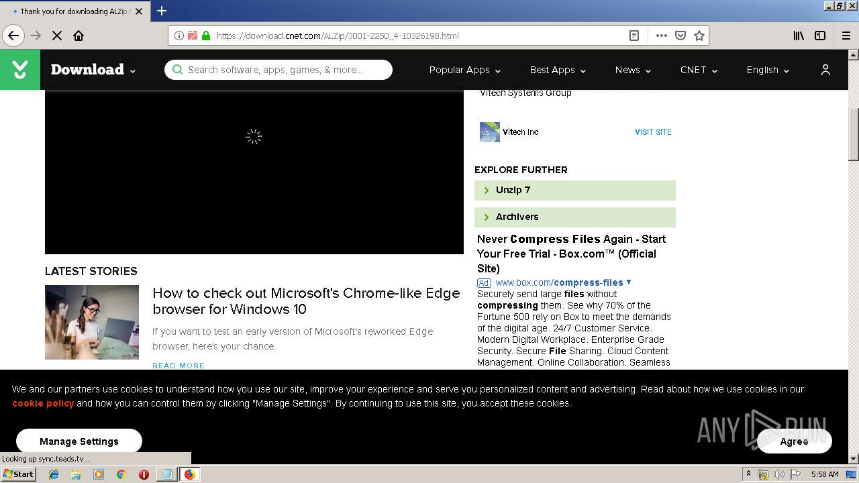The image size is (859, 483).
Task: Open Windows Explorer folder from taskbar
Action: pos(76,474)
